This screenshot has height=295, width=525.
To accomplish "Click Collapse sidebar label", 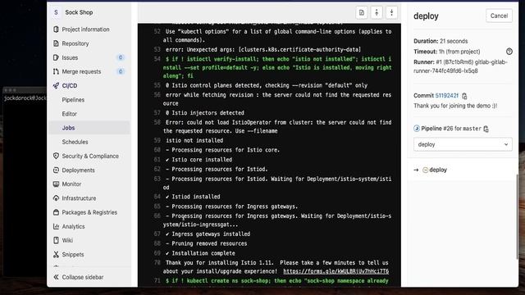I will coord(83,277).
